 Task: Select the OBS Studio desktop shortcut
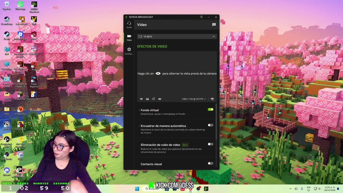[x=7, y=156]
